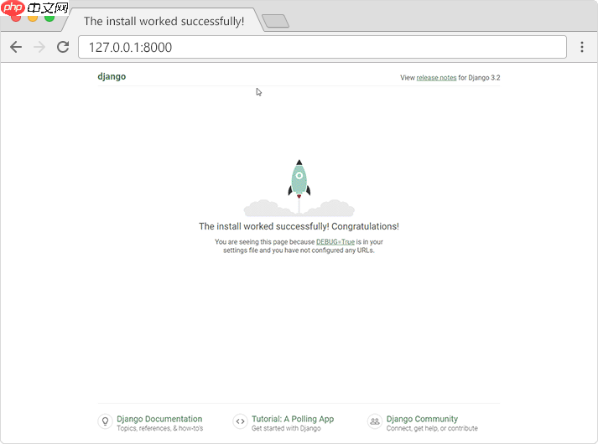Click the people Community icon
The width and height of the screenshot is (598, 444).
click(x=375, y=421)
